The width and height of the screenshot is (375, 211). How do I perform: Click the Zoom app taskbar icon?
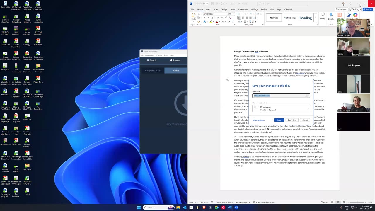[236, 207]
